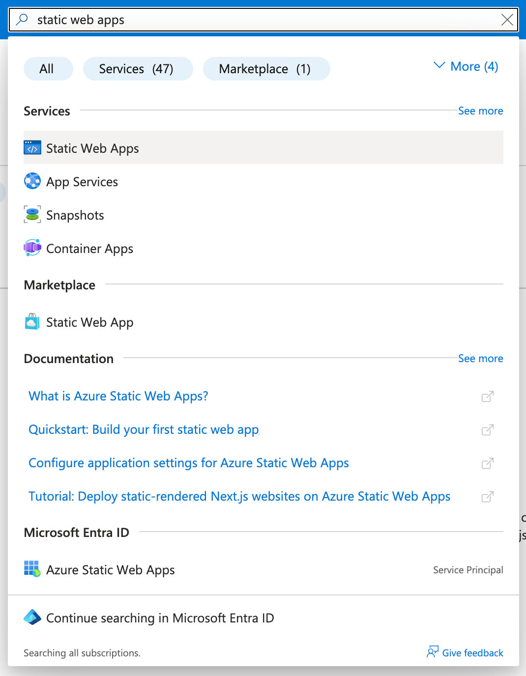Open See more next to Services
The width and height of the screenshot is (526, 676).
coord(480,111)
